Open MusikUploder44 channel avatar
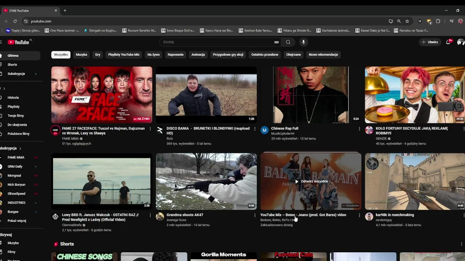Screen dimensions: 465x261 [264, 130]
